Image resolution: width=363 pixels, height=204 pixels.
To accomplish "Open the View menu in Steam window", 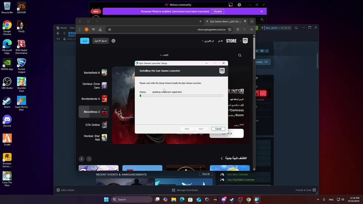I will (x=72, y=28).
